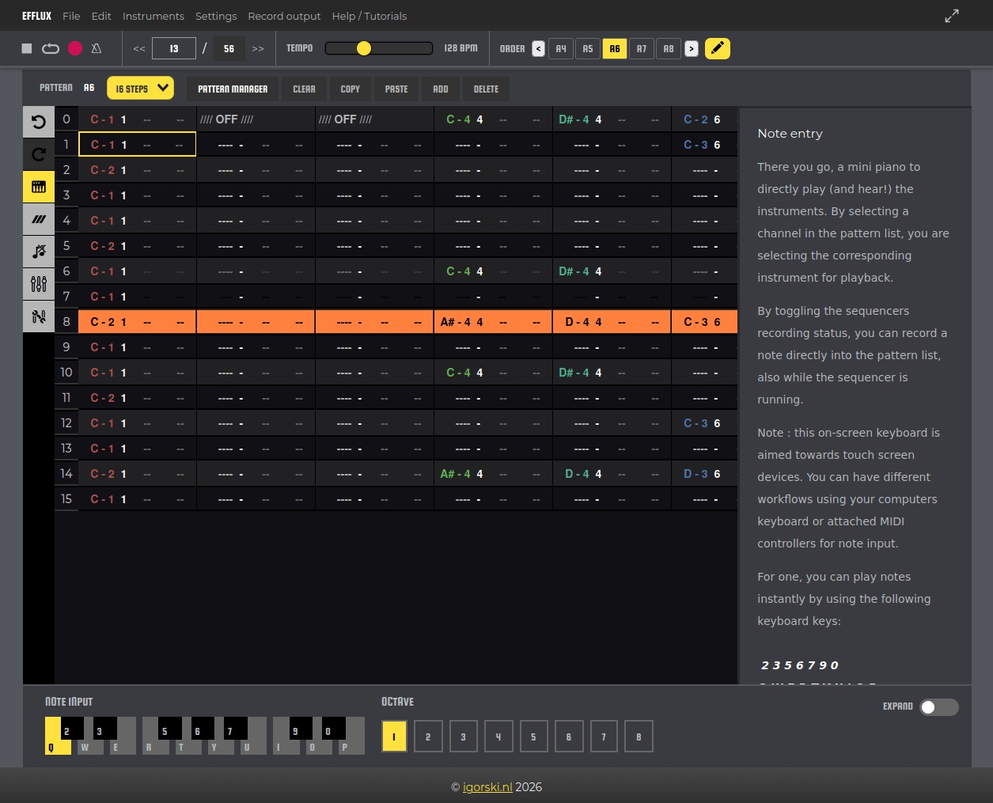Click the yellow pencil edit icon
993x803 pixels.
pyautogui.click(x=717, y=48)
